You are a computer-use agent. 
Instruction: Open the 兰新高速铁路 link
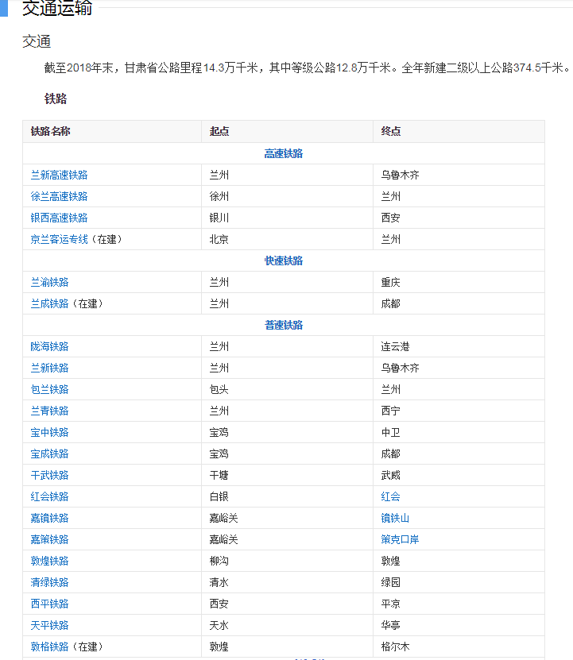click(59, 175)
